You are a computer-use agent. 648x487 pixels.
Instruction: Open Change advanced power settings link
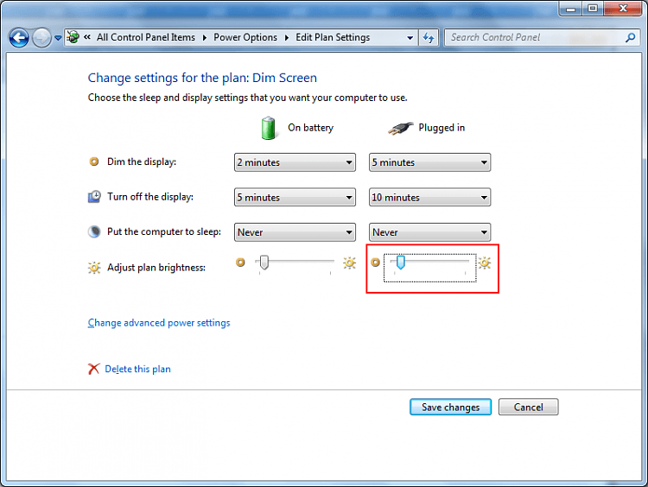pos(159,323)
